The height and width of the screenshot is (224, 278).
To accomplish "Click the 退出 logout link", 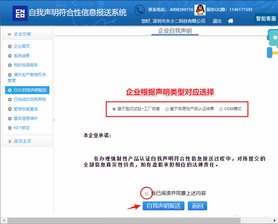I will pos(217,21).
